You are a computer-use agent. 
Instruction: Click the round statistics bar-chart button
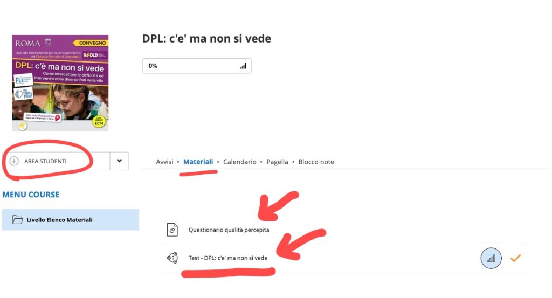(491, 258)
